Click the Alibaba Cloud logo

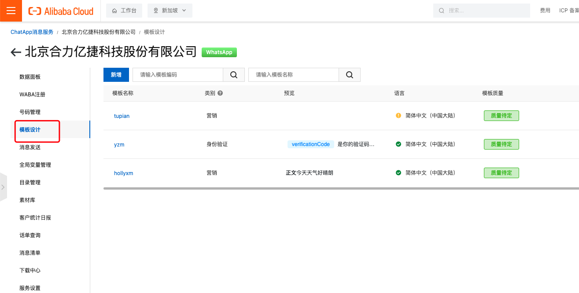(x=61, y=11)
